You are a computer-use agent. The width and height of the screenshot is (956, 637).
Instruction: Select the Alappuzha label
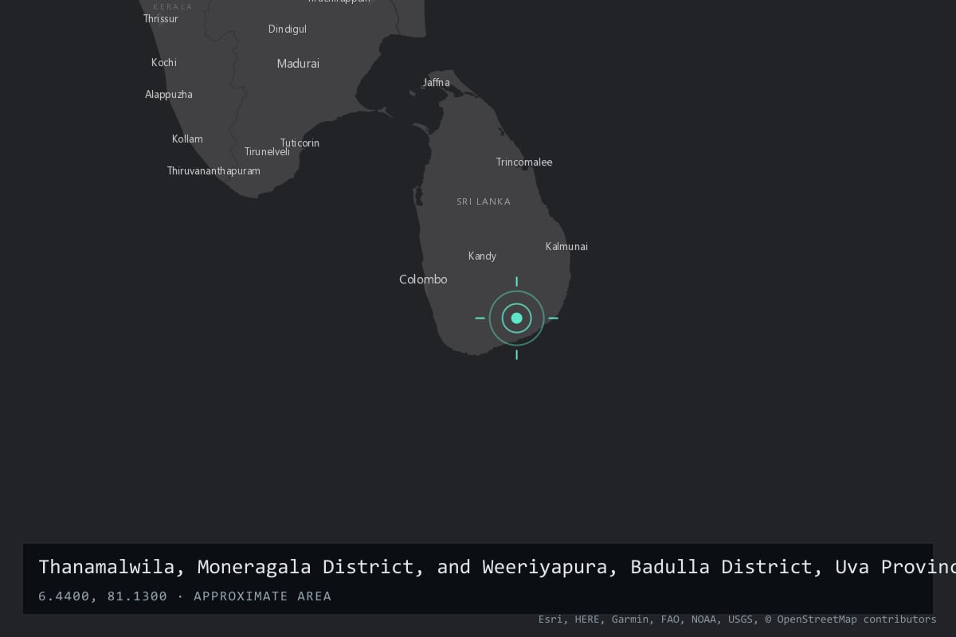[169, 94]
